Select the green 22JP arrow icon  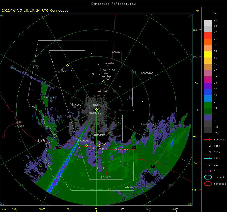pyautogui.click(x=208, y=165)
